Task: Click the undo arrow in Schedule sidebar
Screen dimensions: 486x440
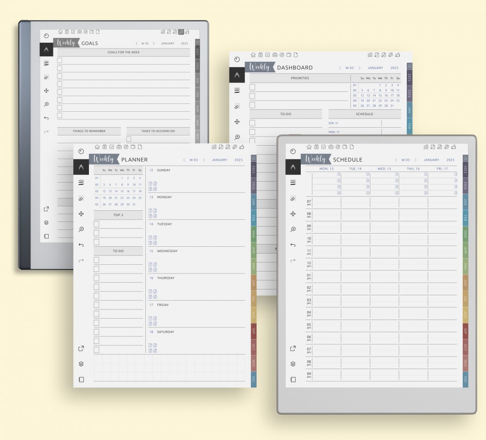Action: [293, 245]
